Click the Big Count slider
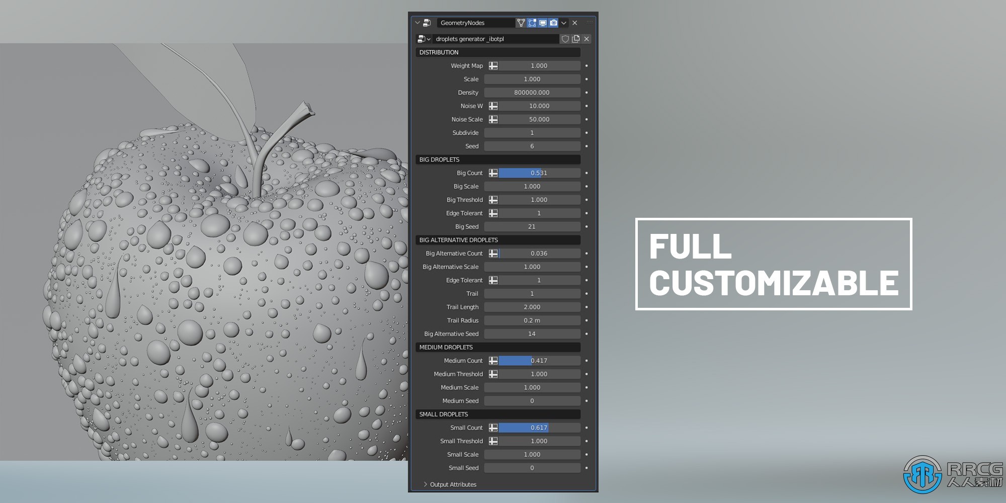This screenshot has width=1006, height=503. [539, 173]
